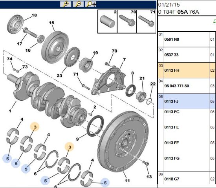Open inset thumbnail of bolt 71
The height and width of the screenshot is (188, 216).
pyautogui.click(x=146, y=22)
